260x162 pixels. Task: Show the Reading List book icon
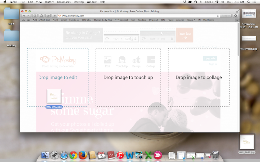coord(23,20)
